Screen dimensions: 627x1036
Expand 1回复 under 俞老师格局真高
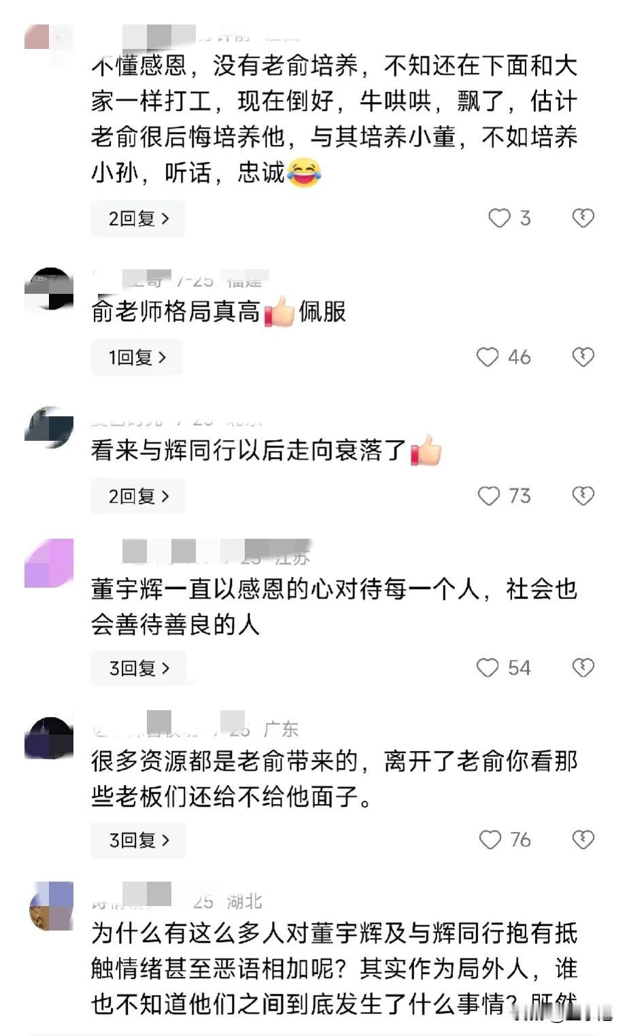click(137, 357)
